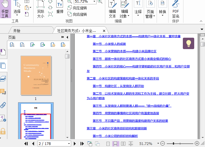This screenshot has width=205, height=147.
Task: Open the page number dropdown showing 2 / 178
Action: point(69,144)
